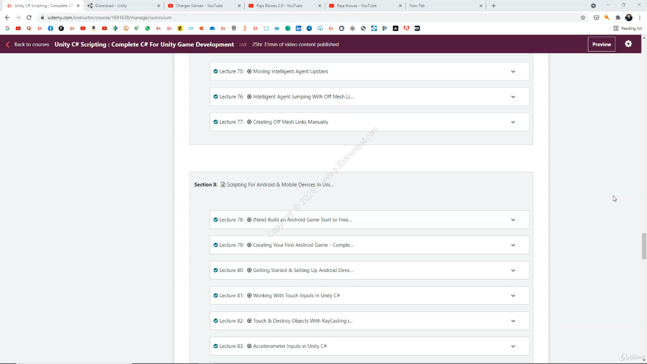Expand Lecture 76 chevron
Viewport: 647px width, 364px height.
[513, 97]
